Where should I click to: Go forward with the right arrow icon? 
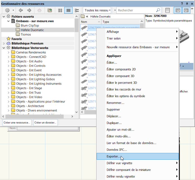(29, 10)
